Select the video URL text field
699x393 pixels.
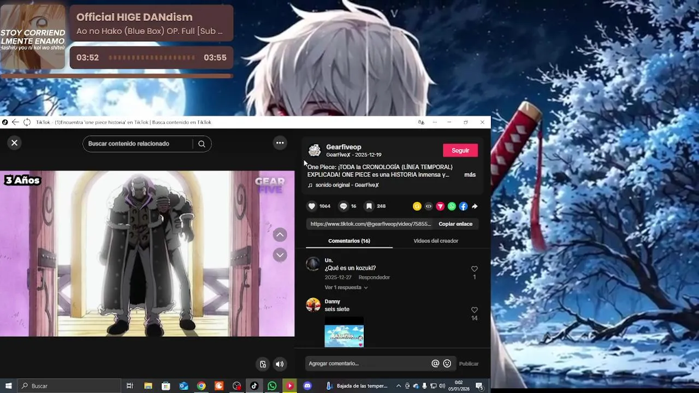tap(371, 224)
